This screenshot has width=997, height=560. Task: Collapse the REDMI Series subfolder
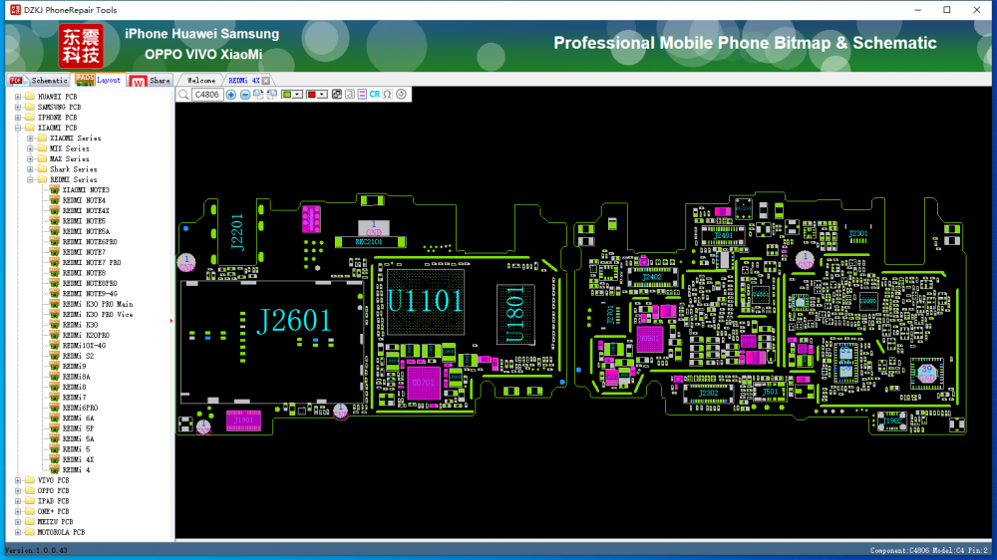click(x=31, y=180)
